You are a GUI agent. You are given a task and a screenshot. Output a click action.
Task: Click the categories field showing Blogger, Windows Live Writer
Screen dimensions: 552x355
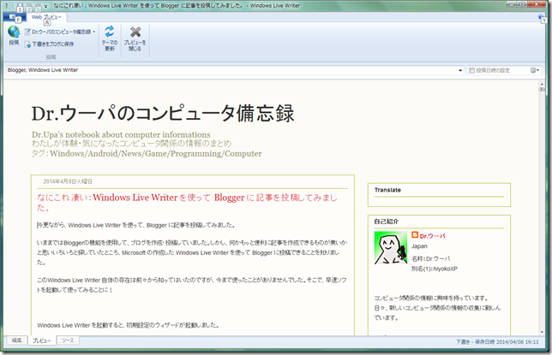(x=231, y=70)
